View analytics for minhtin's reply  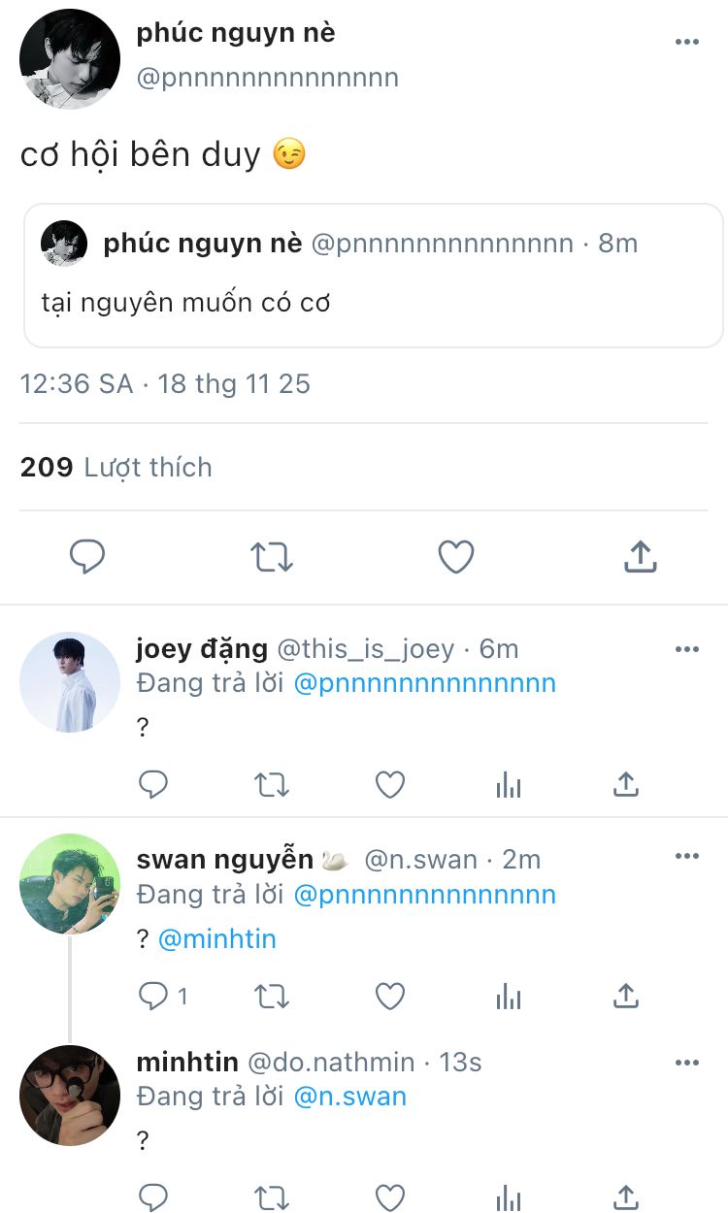(509, 1197)
